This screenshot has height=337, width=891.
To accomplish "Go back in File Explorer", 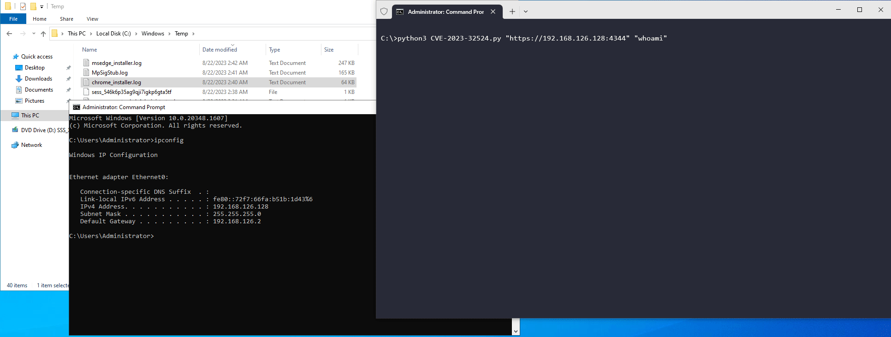I will (x=9, y=34).
